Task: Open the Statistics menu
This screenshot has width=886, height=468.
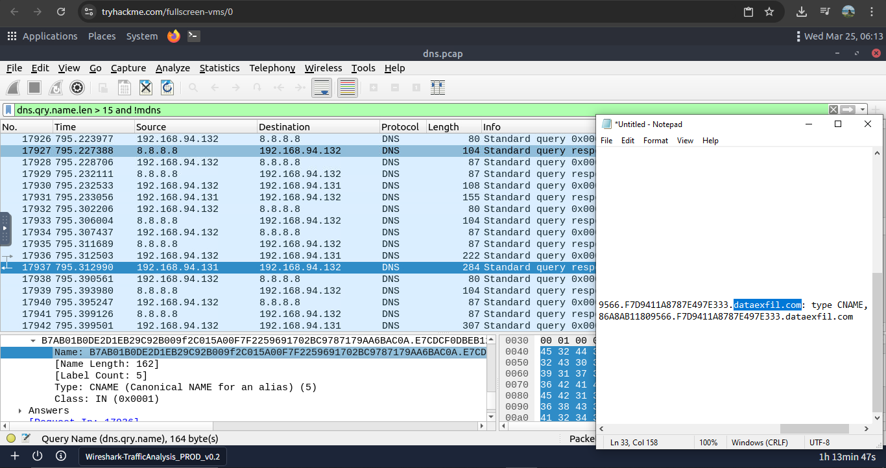Action: [x=219, y=68]
